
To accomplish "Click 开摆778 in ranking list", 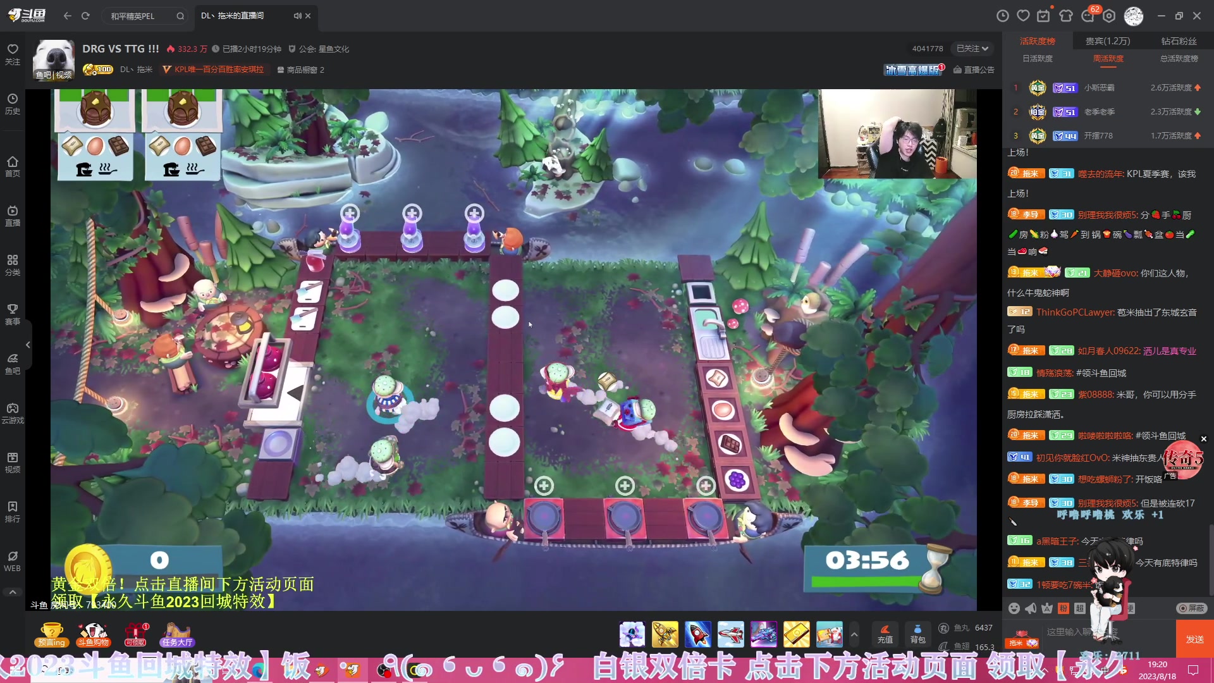I will click(x=1098, y=136).
